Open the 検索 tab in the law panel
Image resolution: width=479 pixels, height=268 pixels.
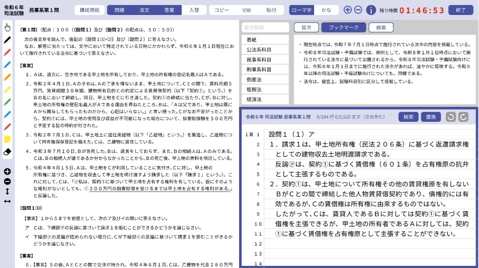381,27
